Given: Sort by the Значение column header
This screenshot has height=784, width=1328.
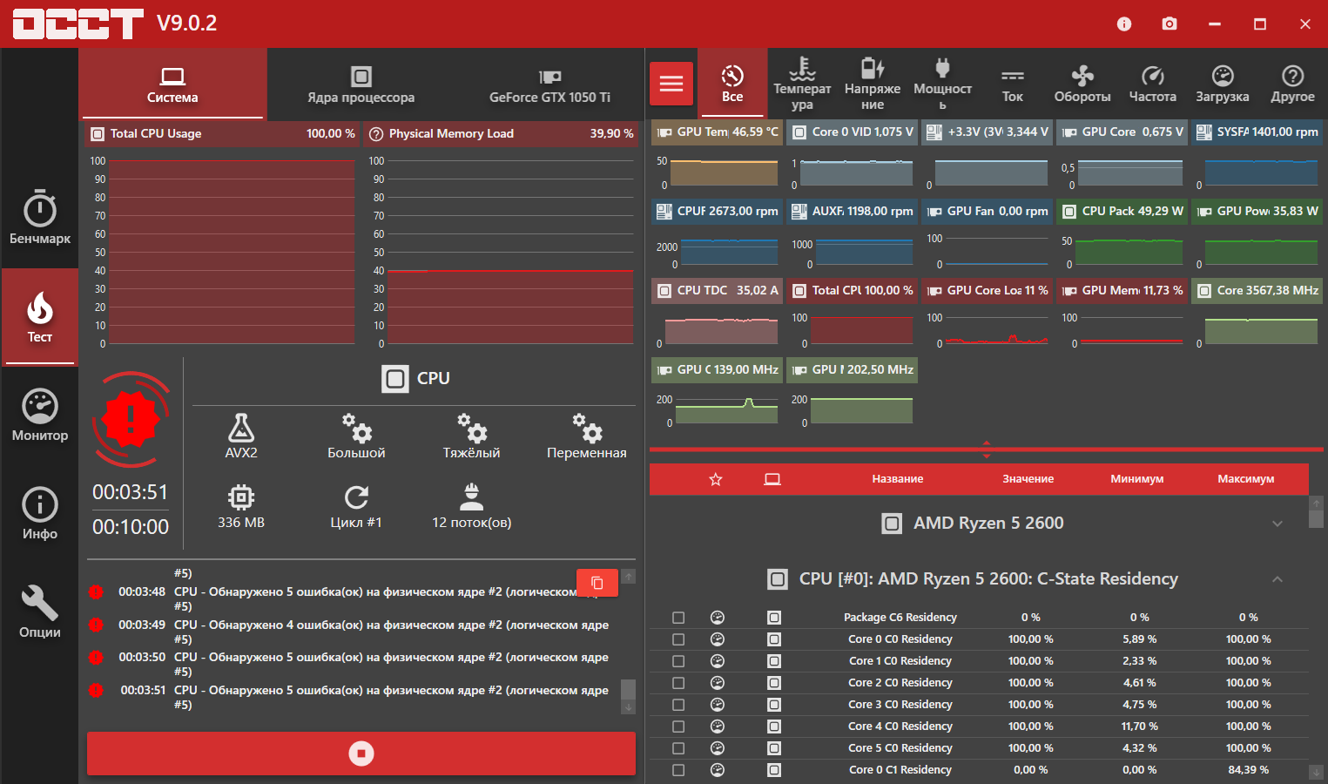Looking at the screenshot, I should (1028, 479).
